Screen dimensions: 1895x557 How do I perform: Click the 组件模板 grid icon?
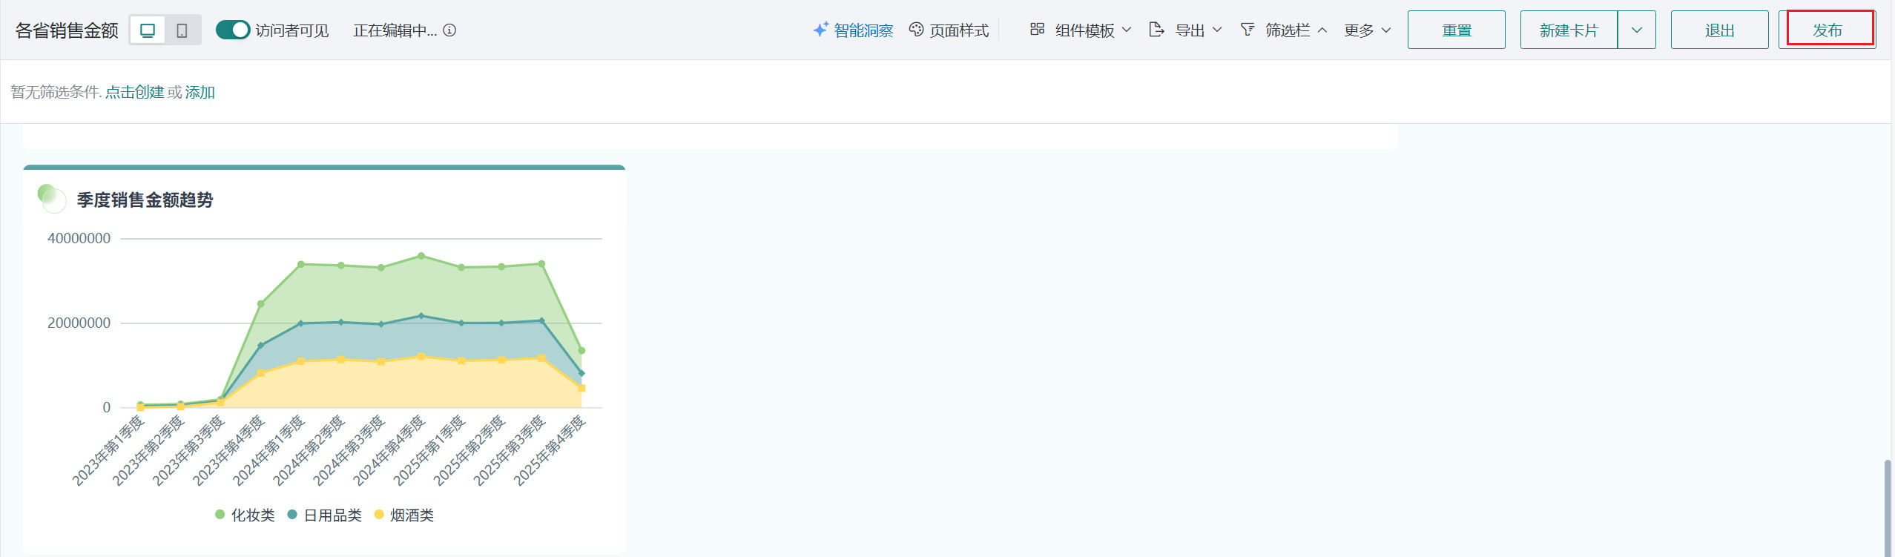(1037, 30)
